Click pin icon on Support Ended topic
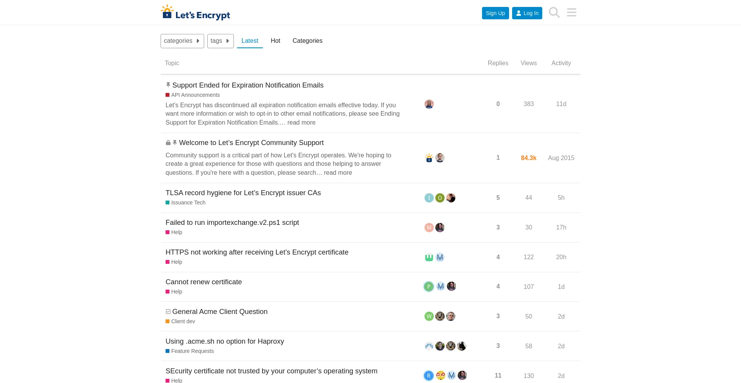The height and width of the screenshot is (383, 741). [168, 85]
